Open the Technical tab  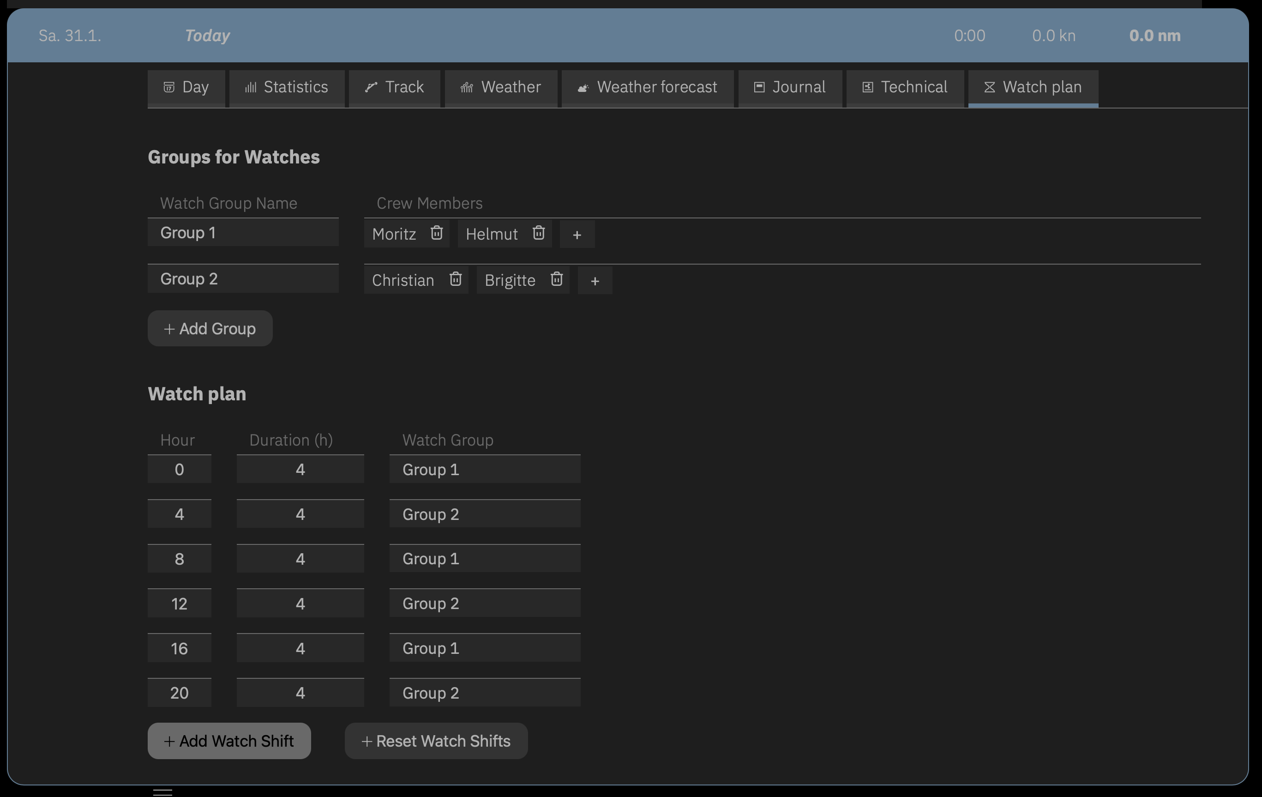[905, 87]
